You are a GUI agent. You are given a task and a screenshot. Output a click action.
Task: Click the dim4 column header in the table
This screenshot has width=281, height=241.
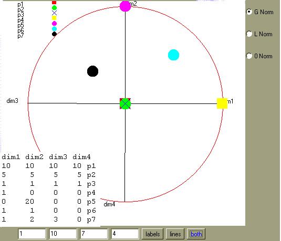(81, 157)
